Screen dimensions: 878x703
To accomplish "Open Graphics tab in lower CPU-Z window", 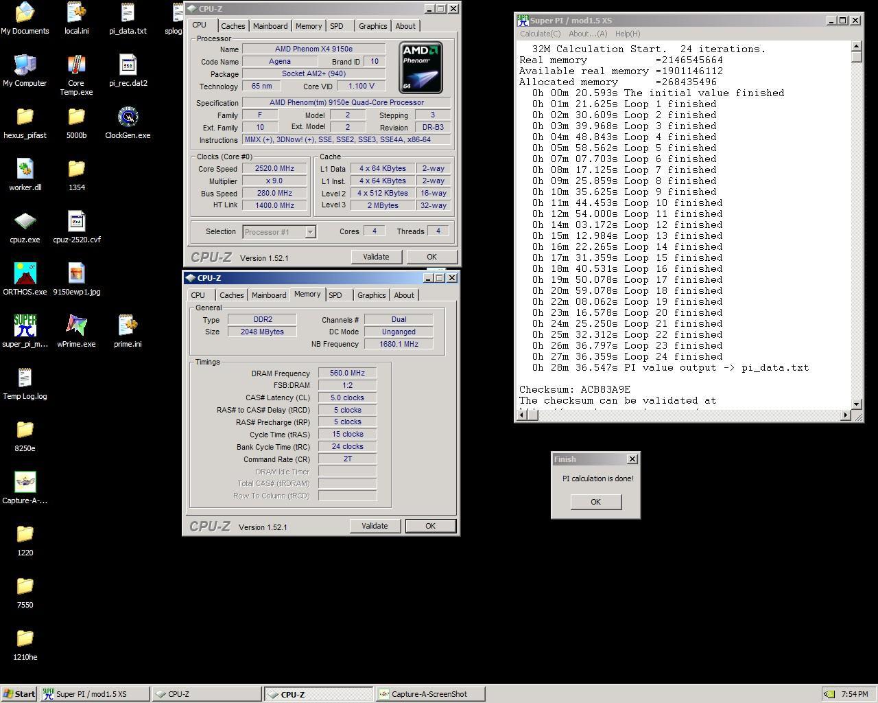I will click(x=371, y=295).
